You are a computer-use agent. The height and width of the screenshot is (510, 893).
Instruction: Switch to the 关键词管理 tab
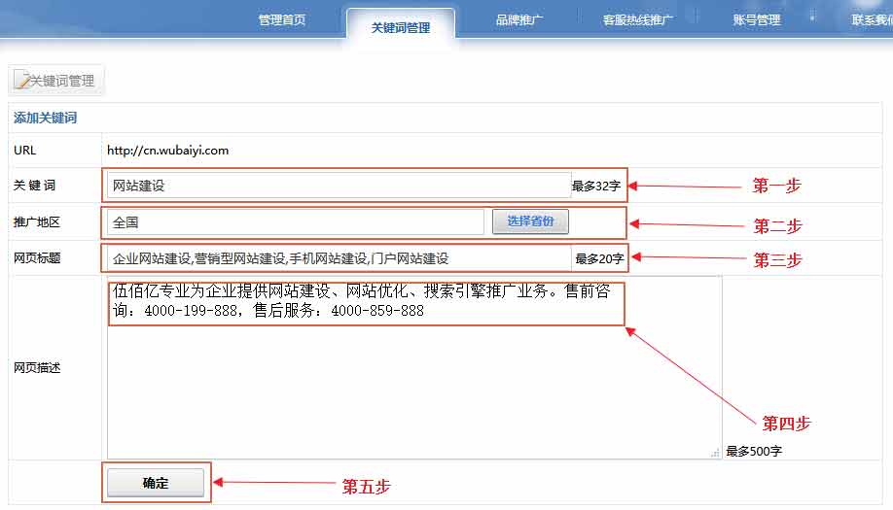400,28
